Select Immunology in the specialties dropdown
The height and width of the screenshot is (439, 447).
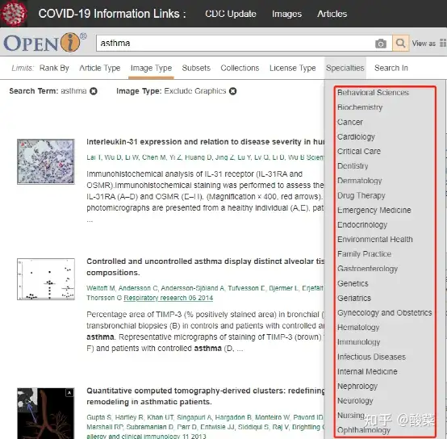[358, 342]
